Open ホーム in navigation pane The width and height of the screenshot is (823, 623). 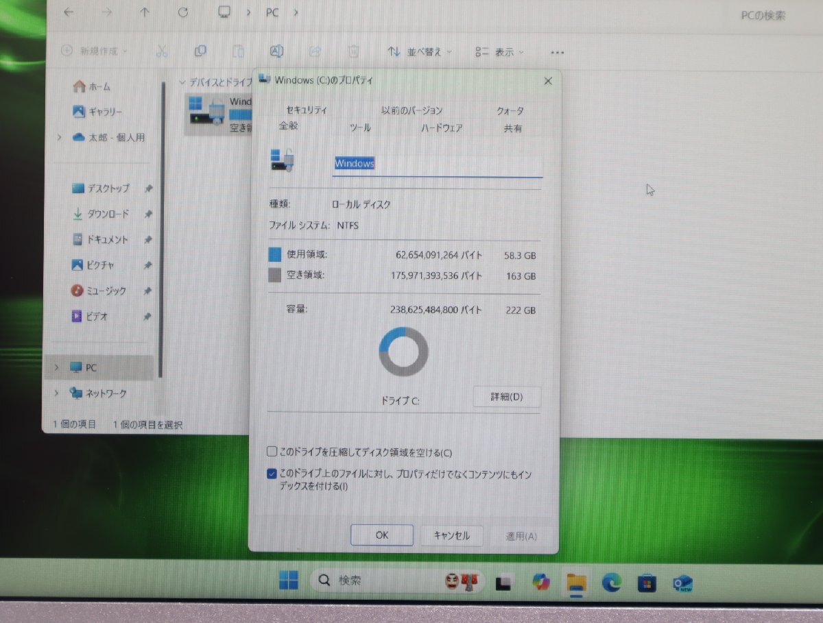91,86
